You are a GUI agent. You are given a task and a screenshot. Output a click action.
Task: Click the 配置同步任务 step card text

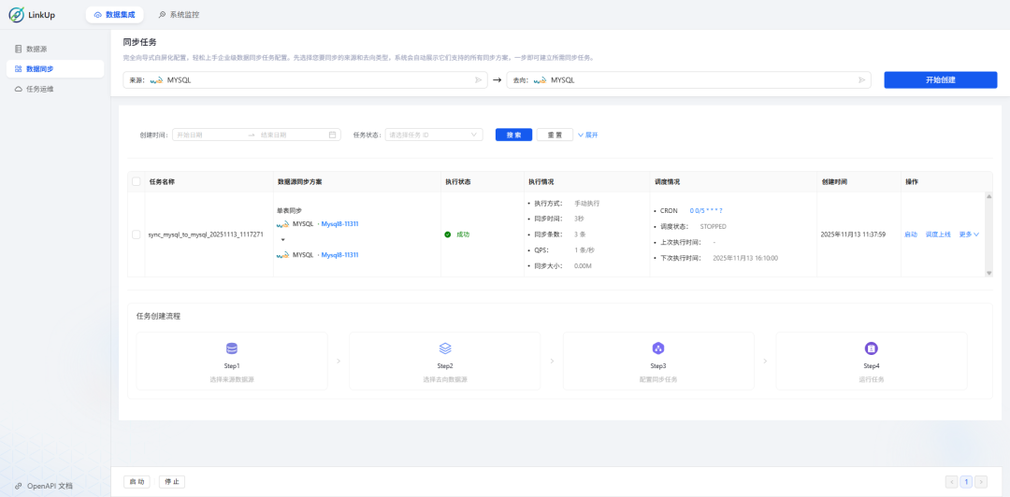[658, 379]
